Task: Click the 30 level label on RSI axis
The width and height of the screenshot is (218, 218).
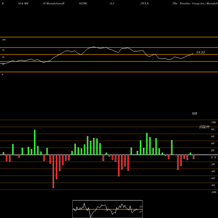Action: [3, 64]
